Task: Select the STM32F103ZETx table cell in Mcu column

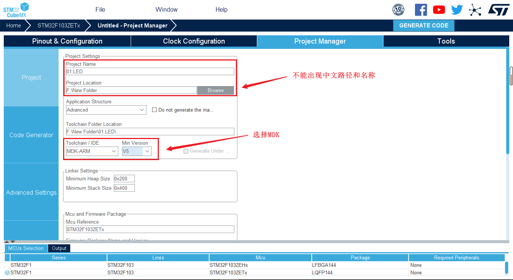Action: [260, 272]
